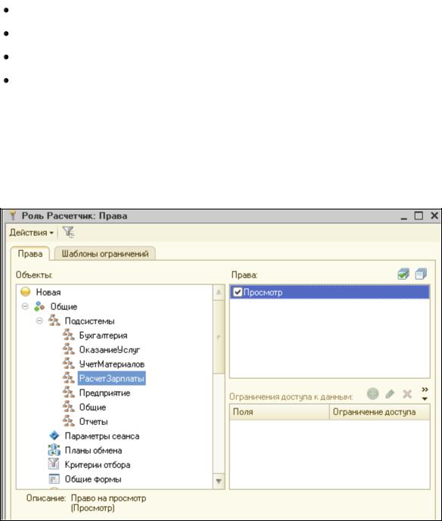The height and width of the screenshot is (521, 442).
Task: Click the key icon in title bar
Action: click(x=13, y=216)
